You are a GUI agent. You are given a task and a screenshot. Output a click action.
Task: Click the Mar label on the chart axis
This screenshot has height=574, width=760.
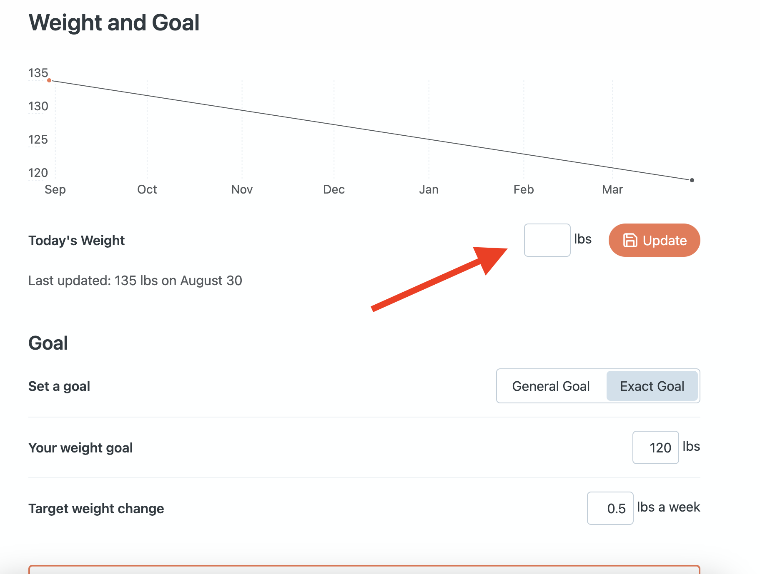(612, 190)
